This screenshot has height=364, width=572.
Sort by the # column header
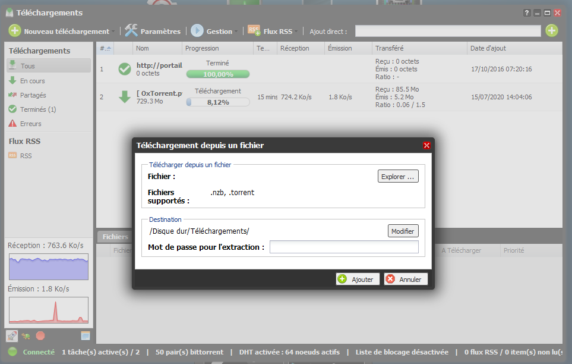pos(105,48)
